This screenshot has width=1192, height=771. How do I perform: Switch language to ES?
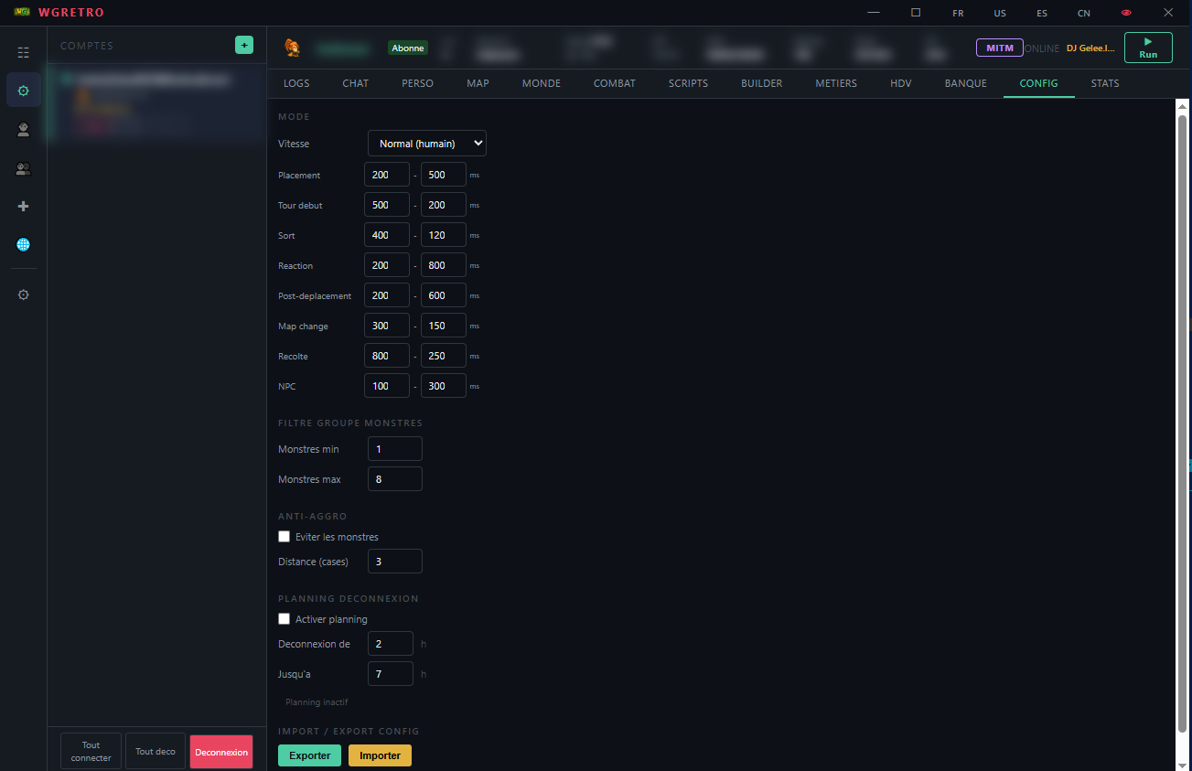(x=1042, y=13)
